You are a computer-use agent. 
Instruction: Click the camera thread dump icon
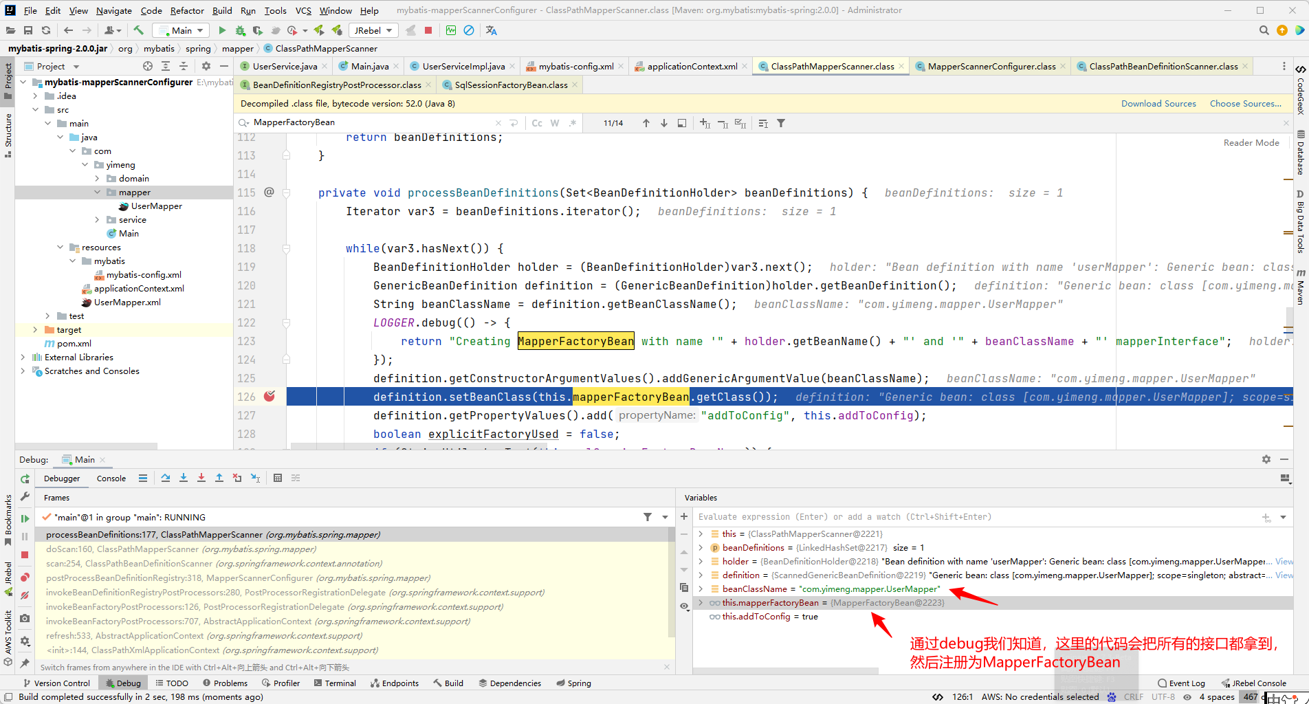(x=25, y=618)
